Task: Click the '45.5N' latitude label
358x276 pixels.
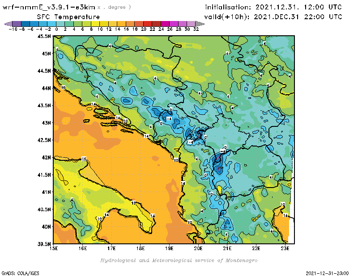Action: click(x=44, y=36)
